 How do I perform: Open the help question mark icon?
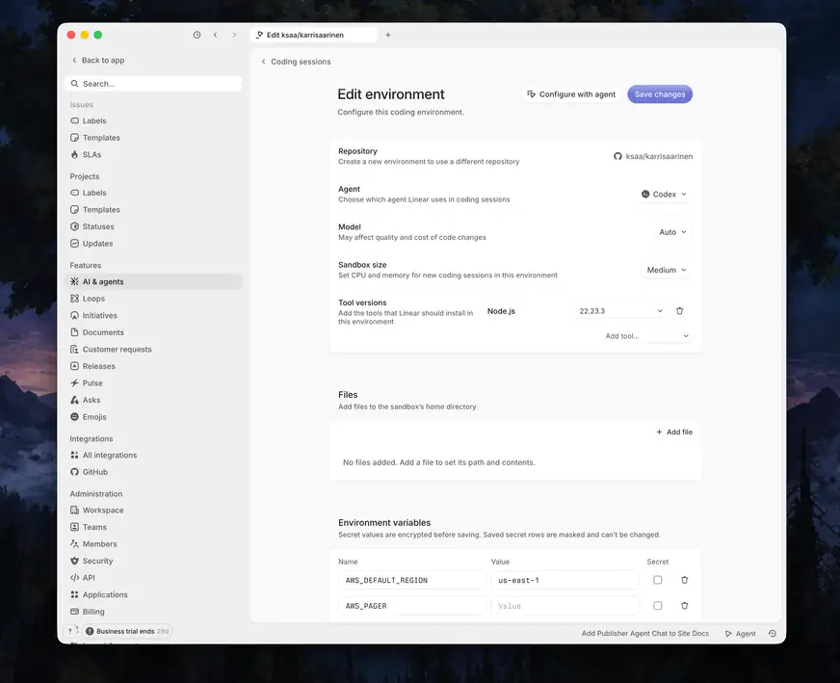coord(69,631)
